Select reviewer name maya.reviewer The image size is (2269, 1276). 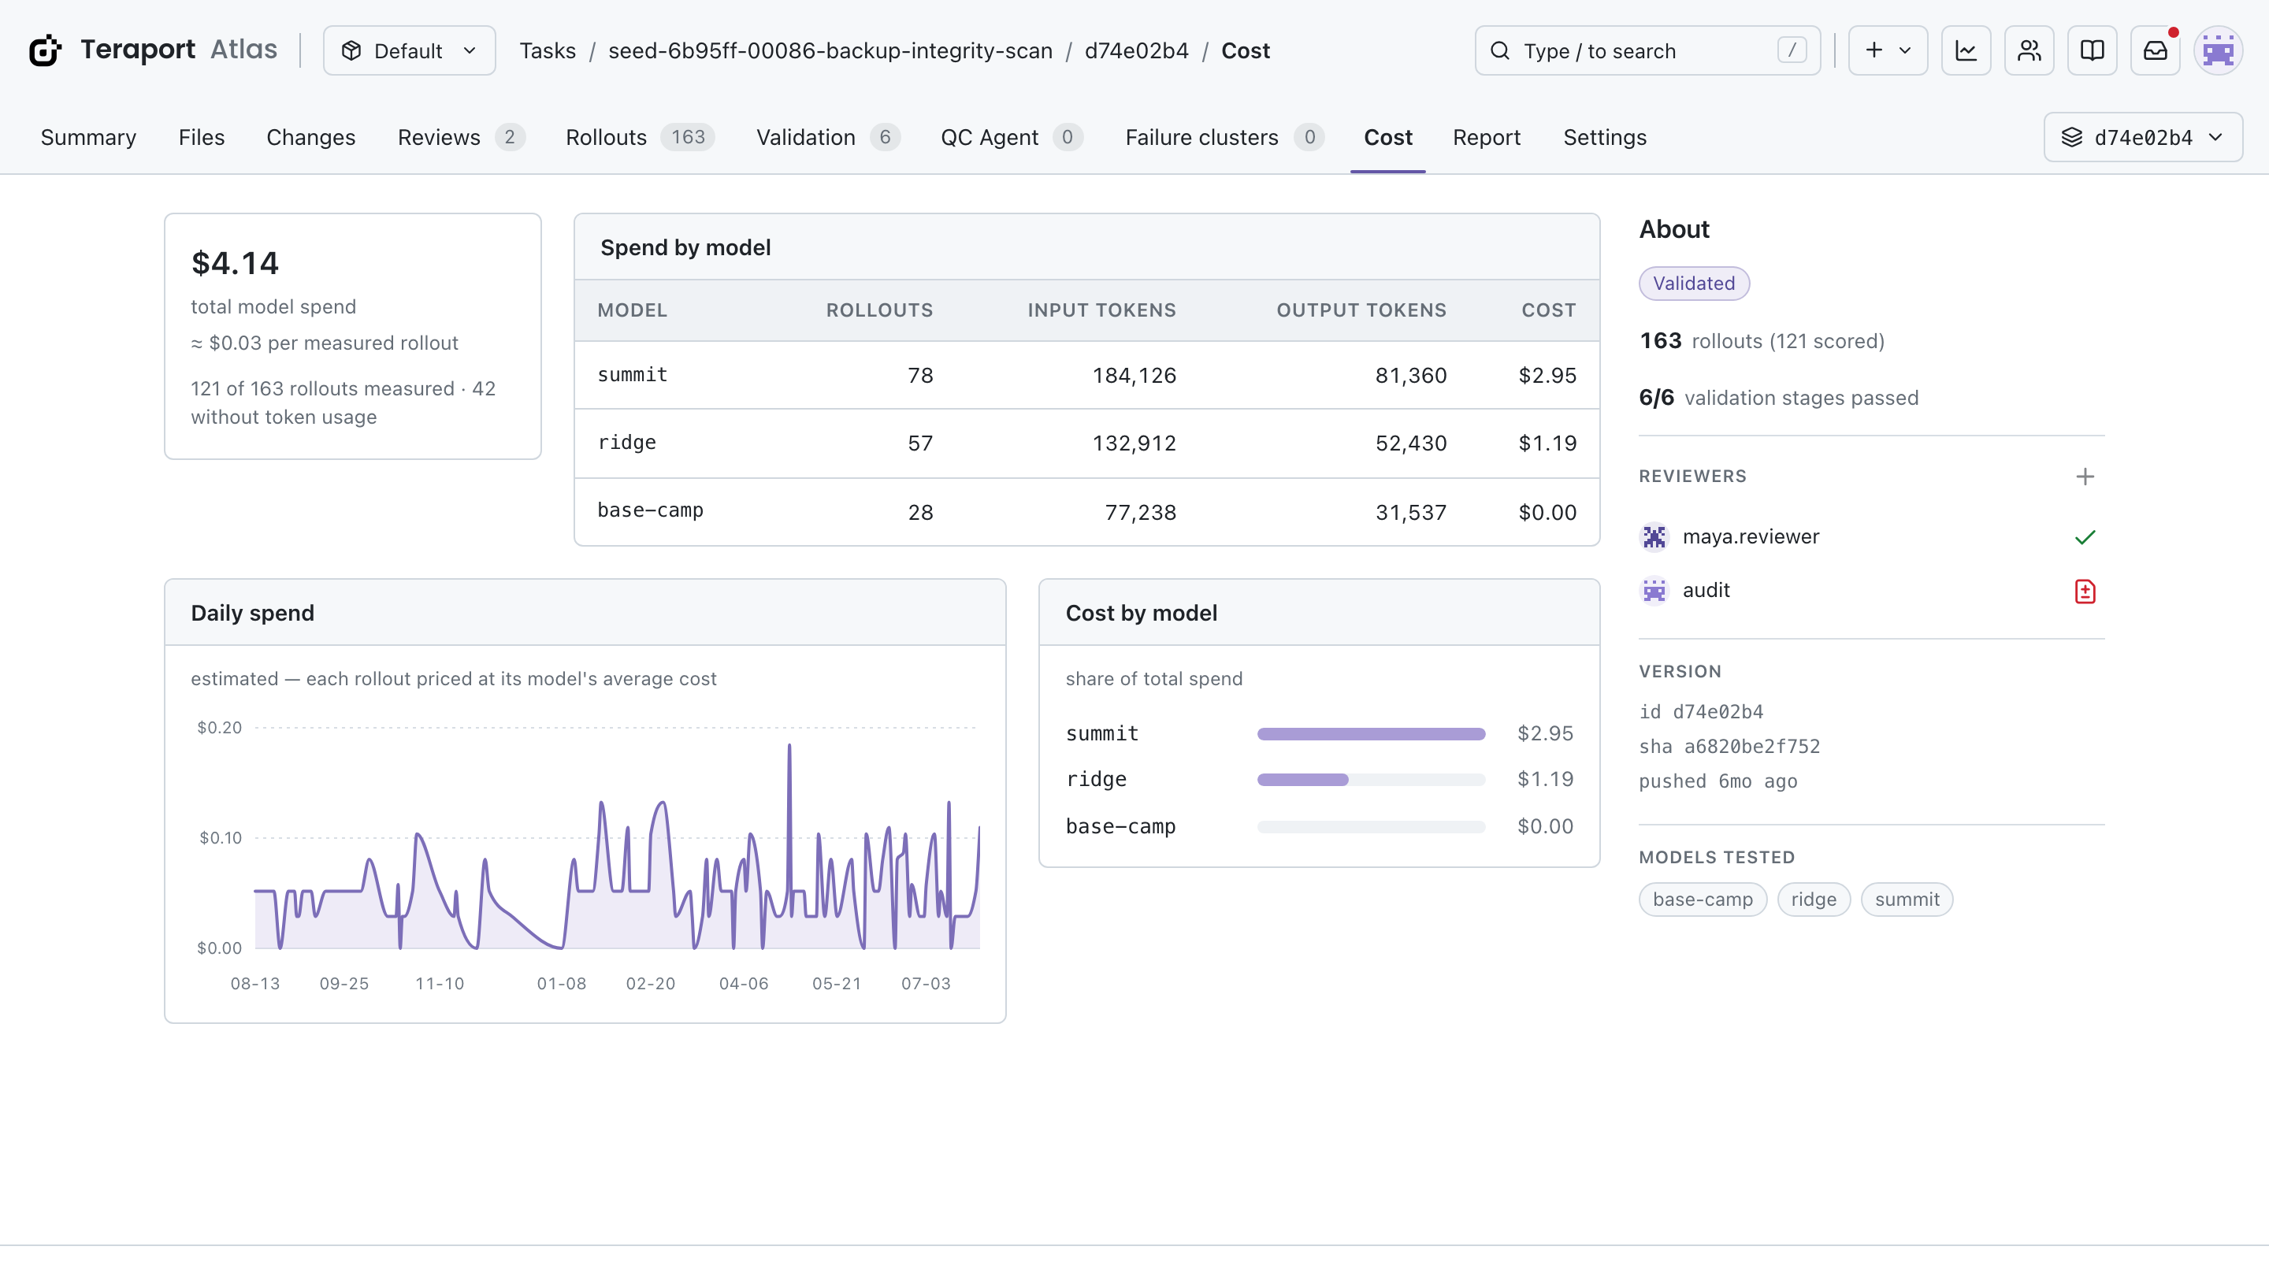click(1750, 536)
